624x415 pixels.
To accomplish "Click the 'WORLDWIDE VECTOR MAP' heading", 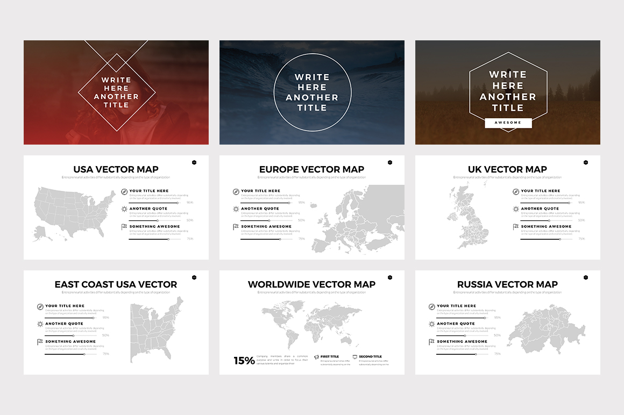I will pos(311,284).
